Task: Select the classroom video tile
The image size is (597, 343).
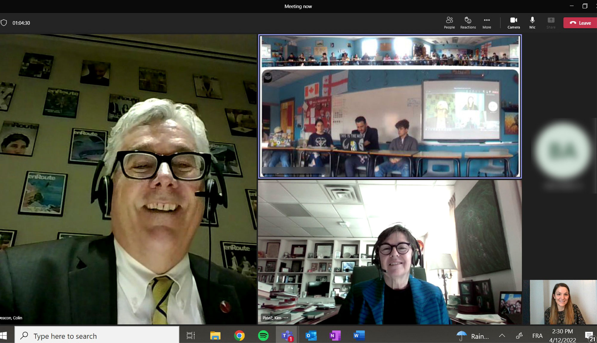Action: tap(390, 107)
